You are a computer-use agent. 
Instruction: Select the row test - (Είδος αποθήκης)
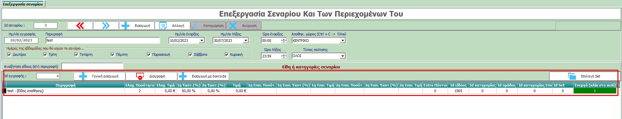(311, 91)
